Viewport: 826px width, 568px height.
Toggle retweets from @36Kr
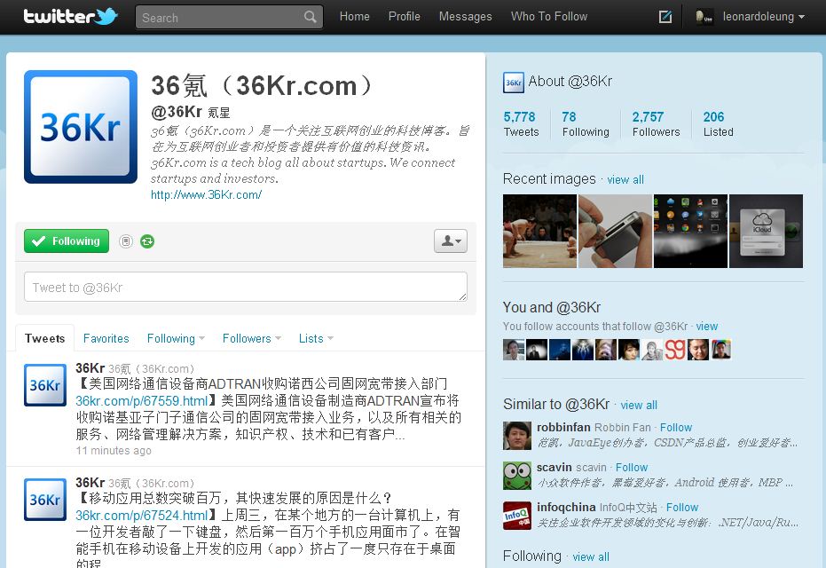[147, 241]
